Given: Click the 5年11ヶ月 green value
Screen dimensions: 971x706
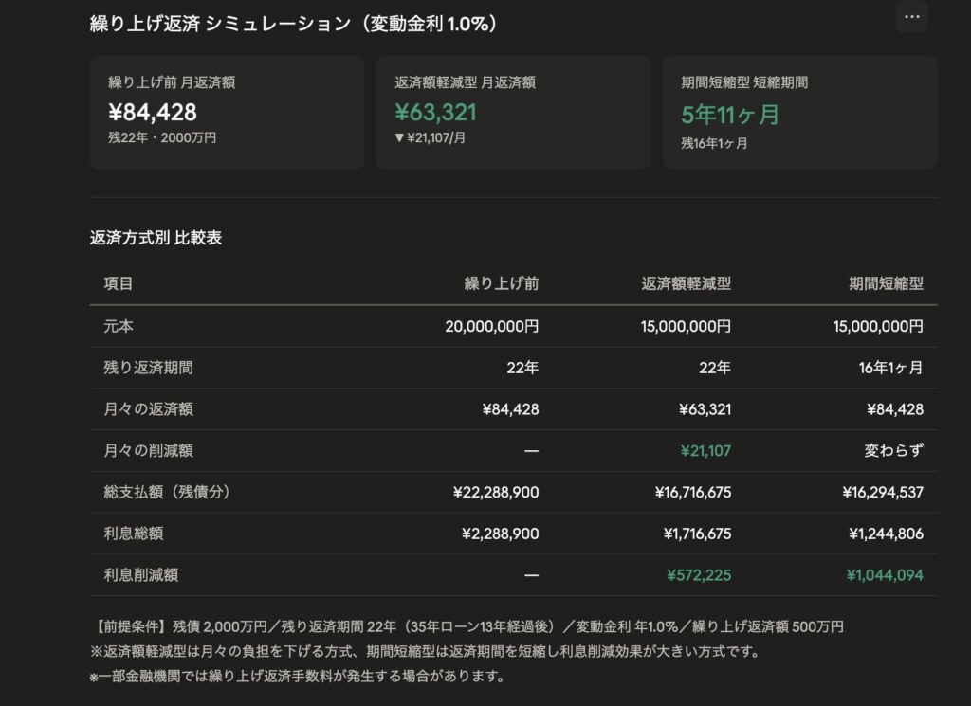Looking at the screenshot, I should tap(730, 115).
